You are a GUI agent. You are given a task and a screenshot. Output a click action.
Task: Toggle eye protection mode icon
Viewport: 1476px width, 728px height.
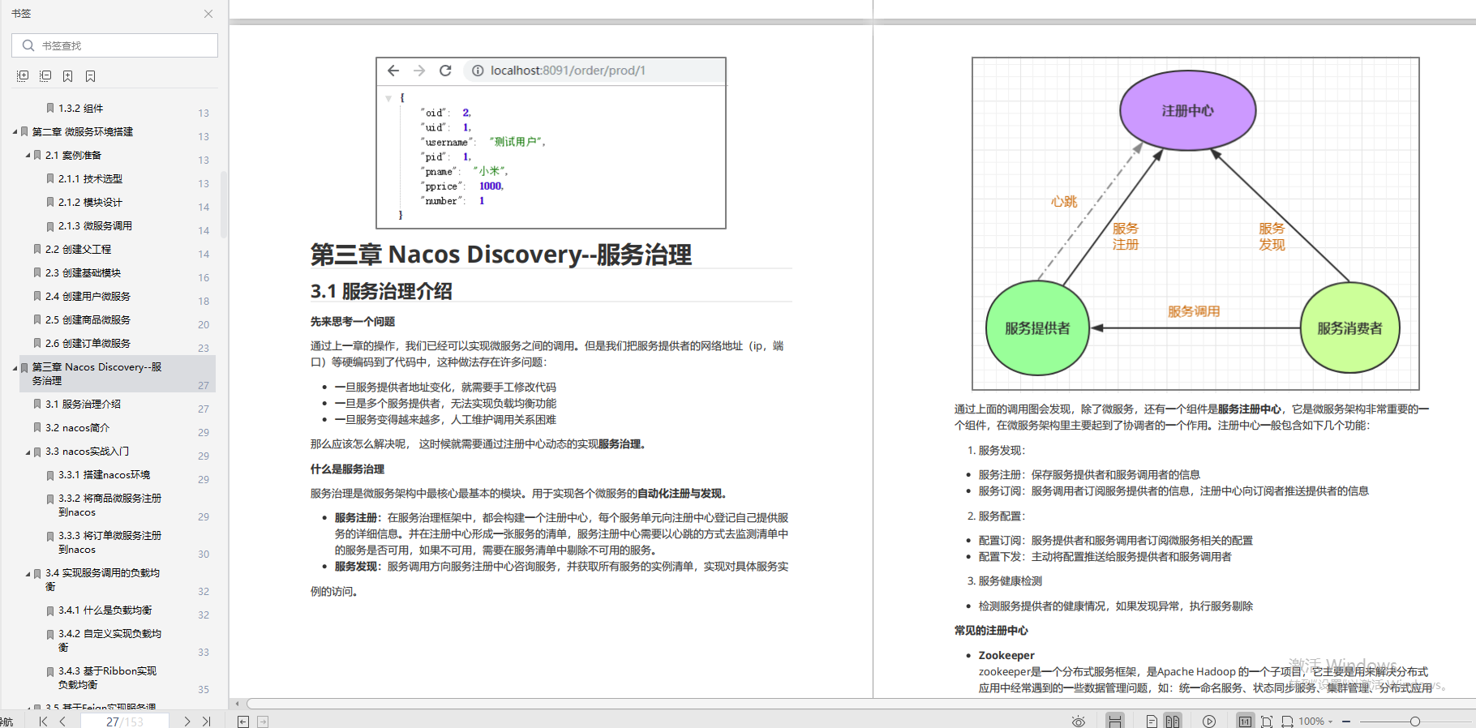(x=1079, y=721)
